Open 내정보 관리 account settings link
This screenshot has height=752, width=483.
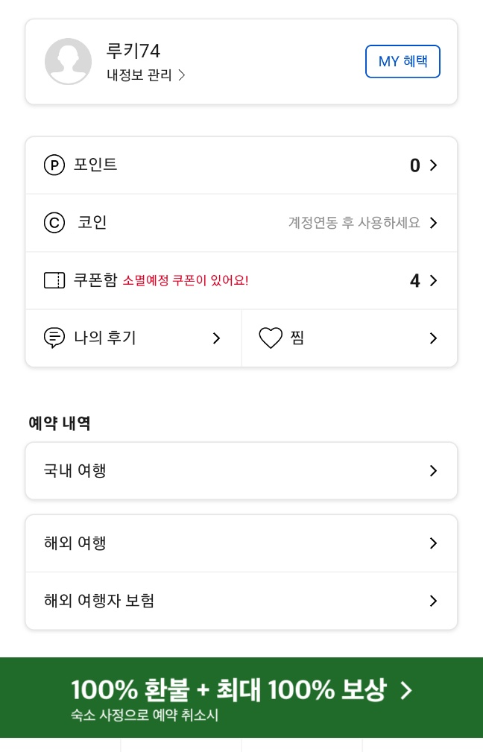point(145,75)
